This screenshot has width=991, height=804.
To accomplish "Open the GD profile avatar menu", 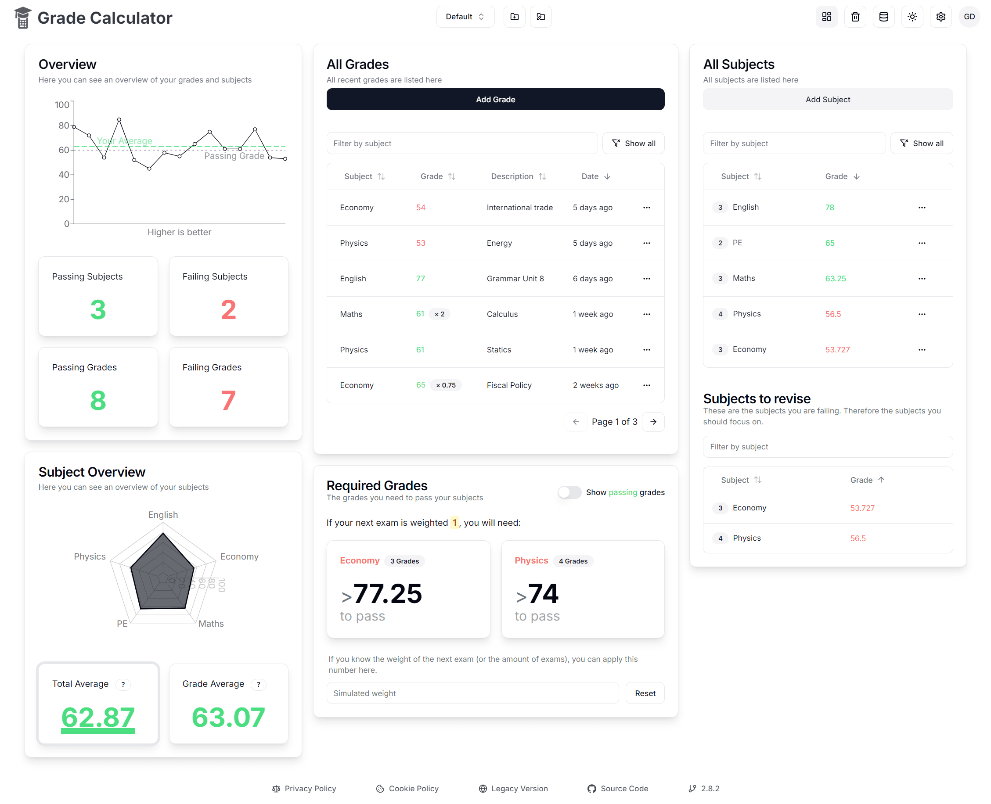I will point(969,17).
